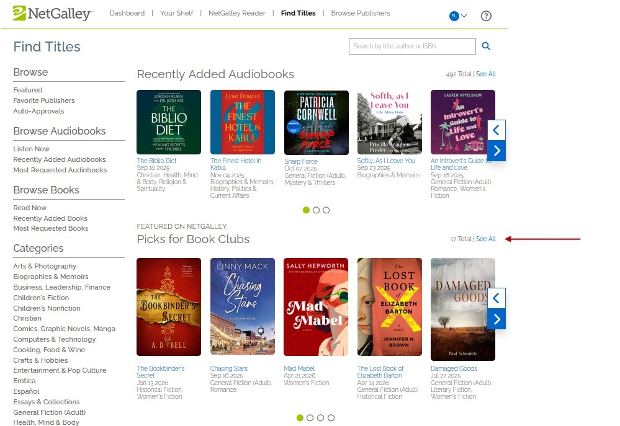Screen dimensions: 620x426
Task: Open the Dashboard menu item
Action: [x=127, y=13]
